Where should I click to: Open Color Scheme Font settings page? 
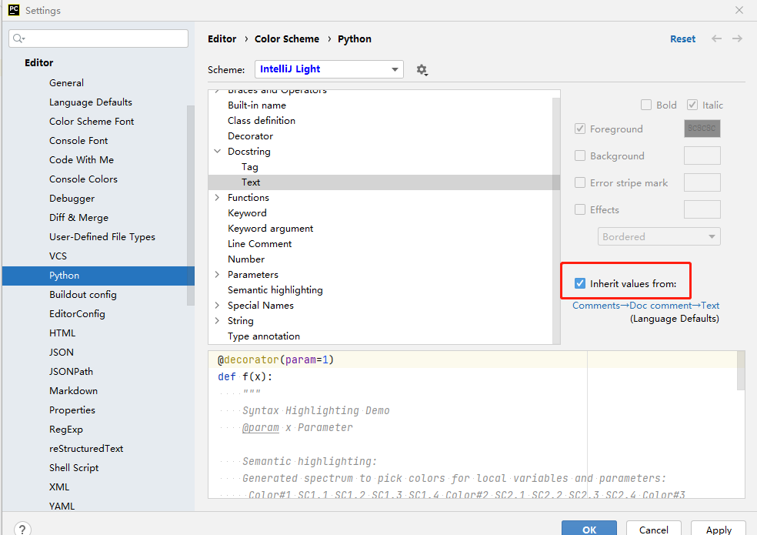[x=92, y=122]
